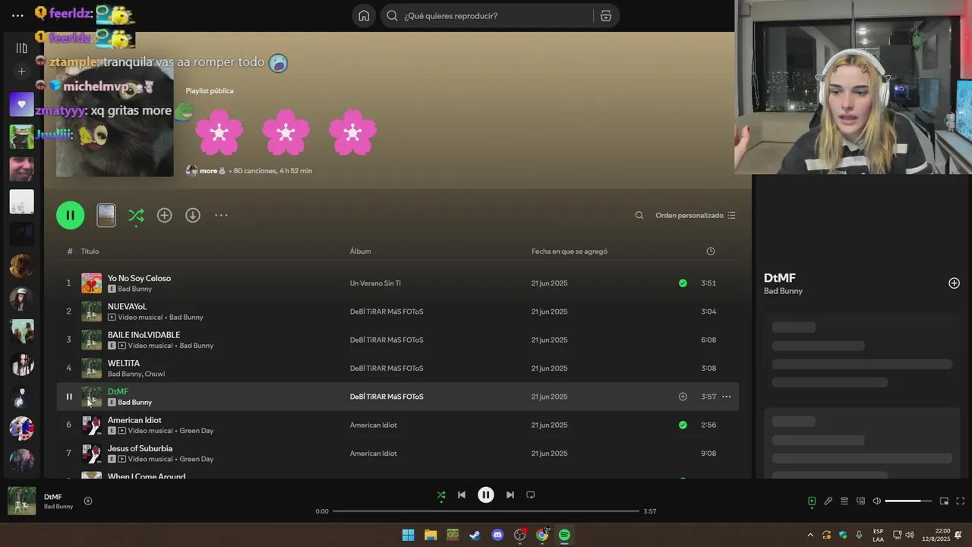Sort by Álbum column header
The image size is (972, 547).
click(360, 251)
